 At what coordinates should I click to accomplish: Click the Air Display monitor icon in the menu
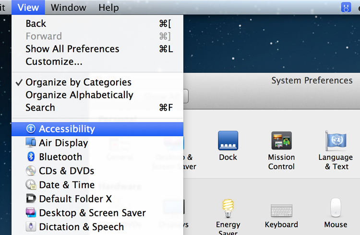point(31,143)
